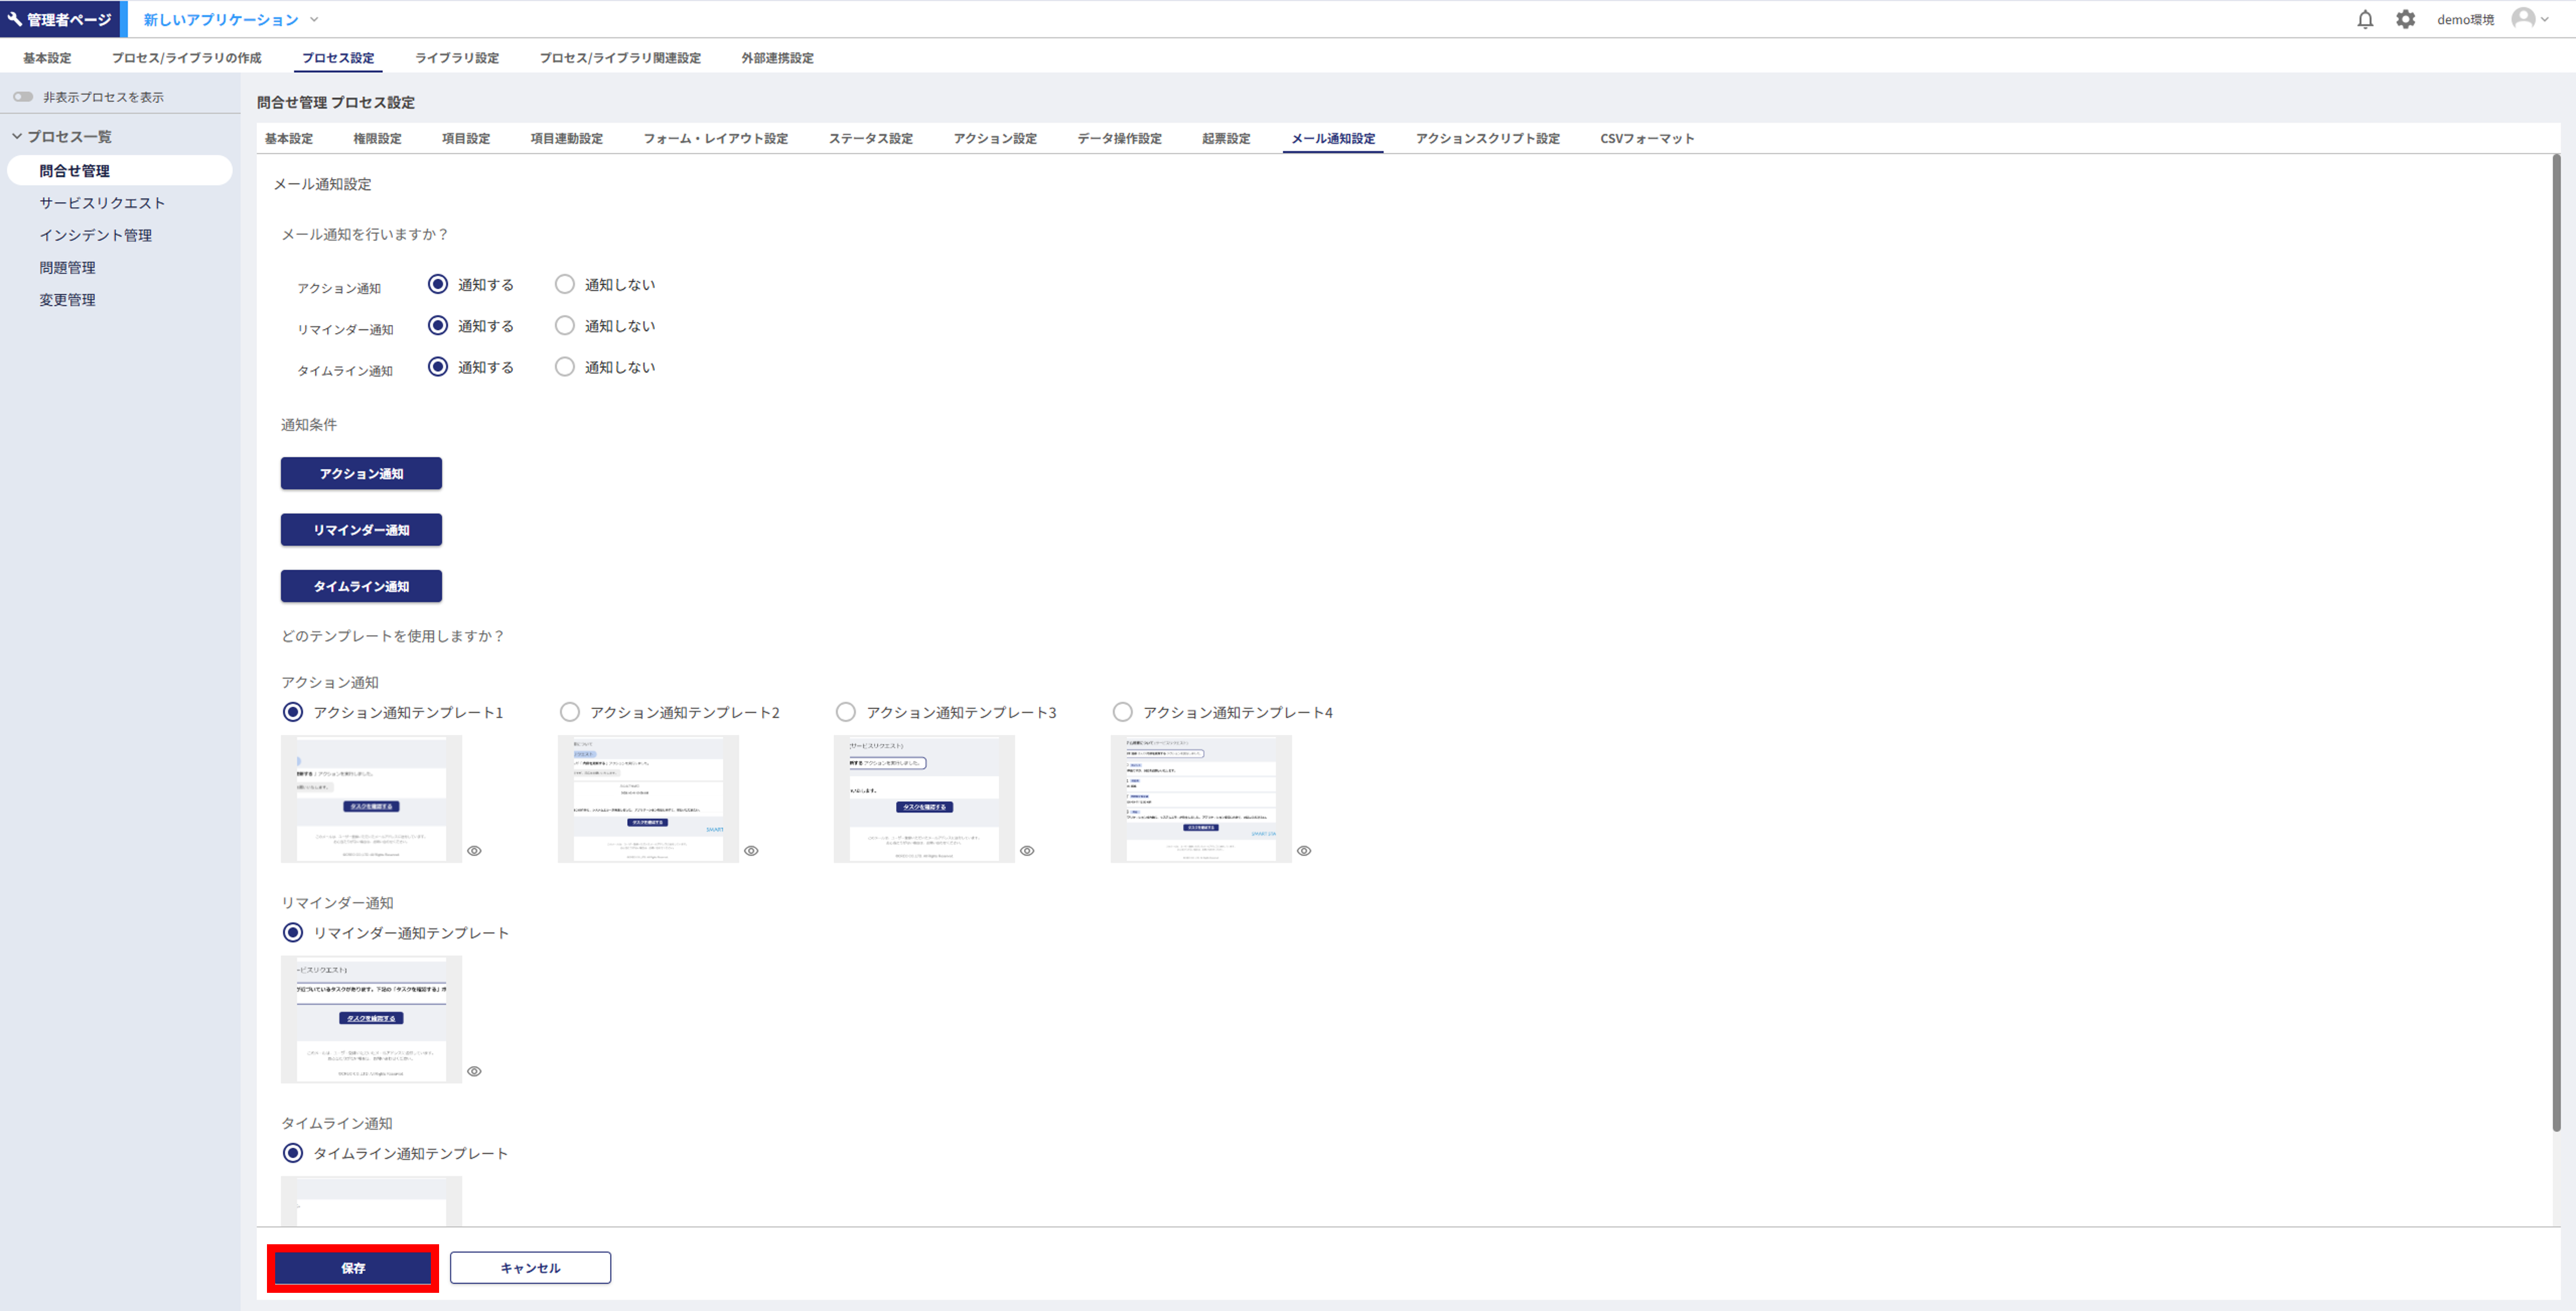Open the demo環境 user menu arrow
The image size is (2576, 1311).
[x=2545, y=19]
